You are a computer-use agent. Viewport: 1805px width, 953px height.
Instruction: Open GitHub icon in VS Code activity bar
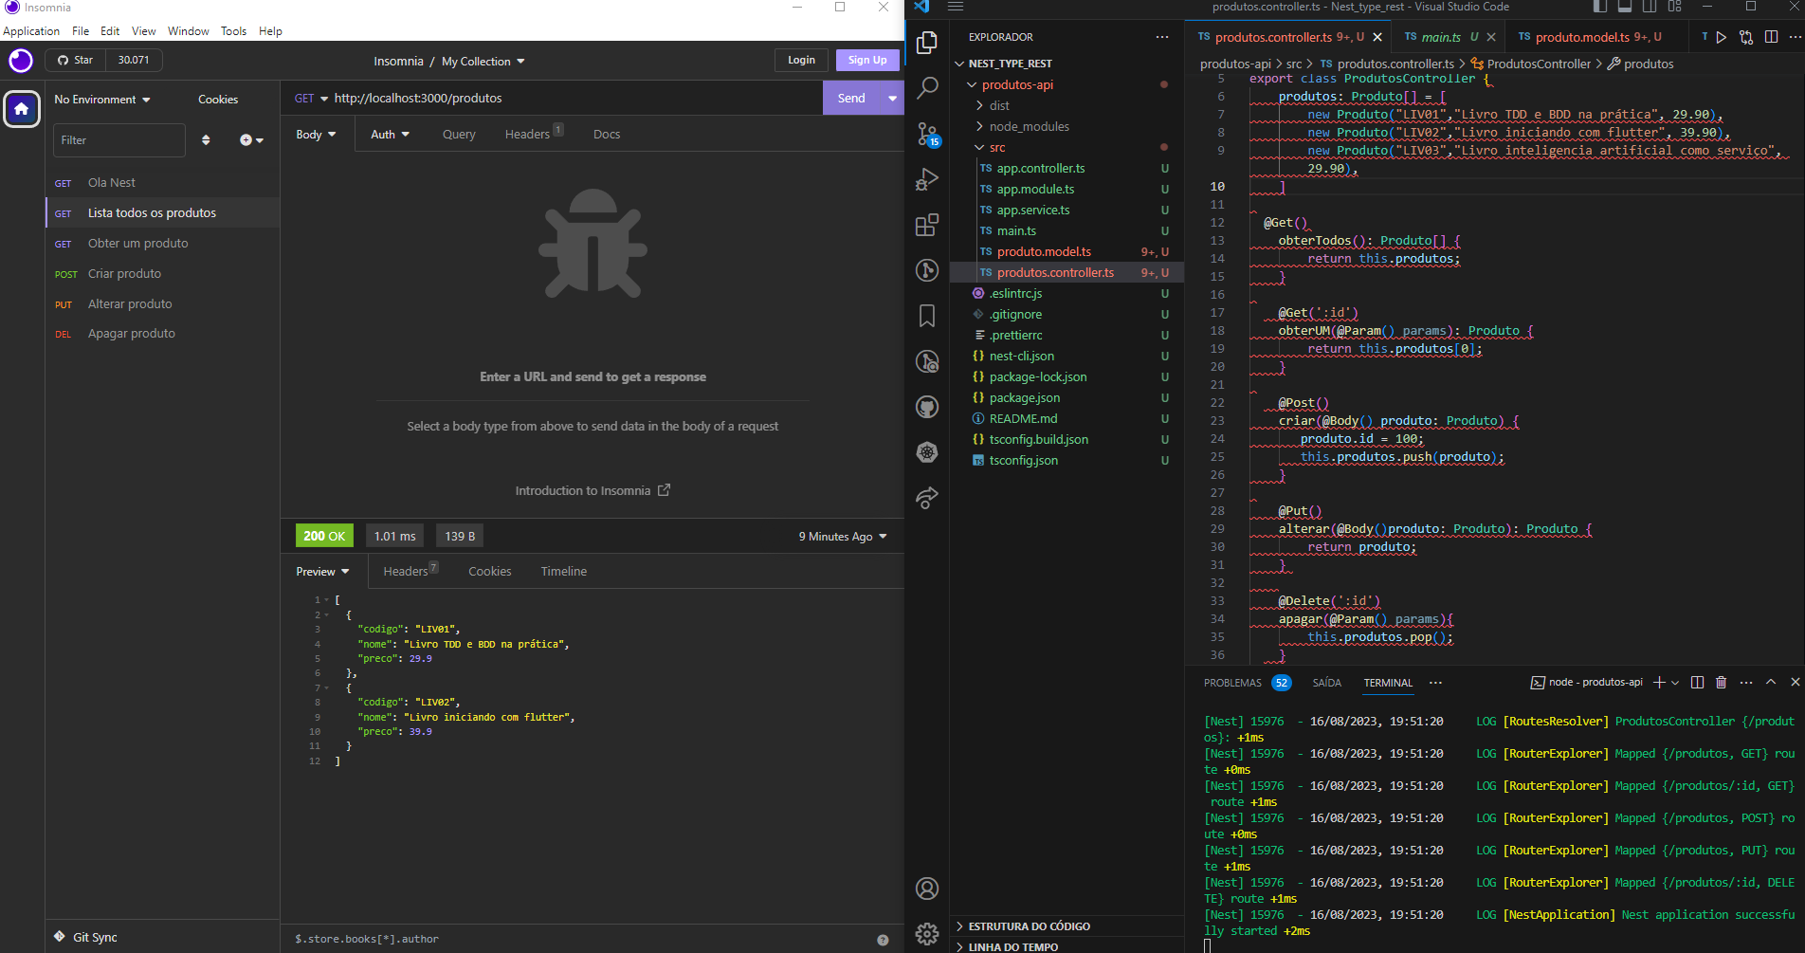tap(927, 407)
